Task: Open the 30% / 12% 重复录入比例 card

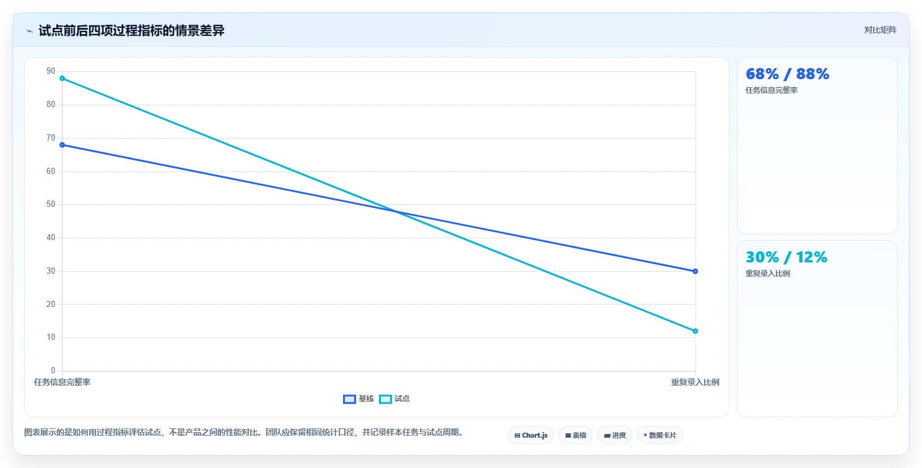Action: click(817, 329)
